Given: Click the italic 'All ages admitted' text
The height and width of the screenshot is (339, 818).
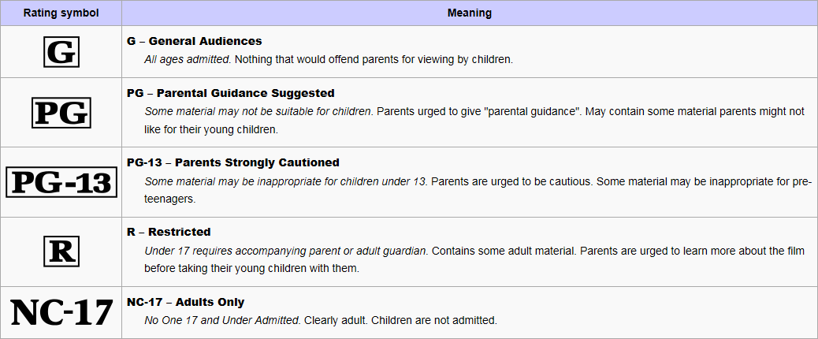Looking at the screenshot, I should [188, 59].
